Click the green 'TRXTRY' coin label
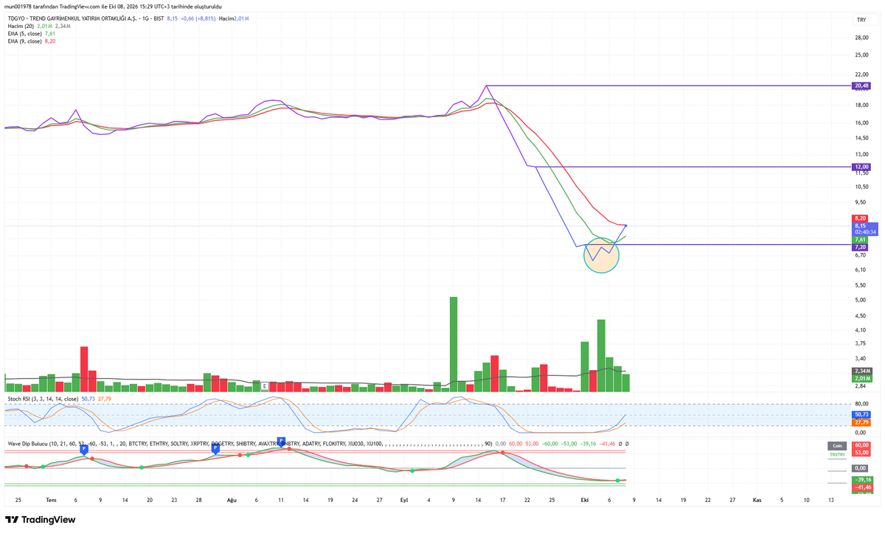Image resolution: width=885 pixels, height=533 pixels. 838,455
